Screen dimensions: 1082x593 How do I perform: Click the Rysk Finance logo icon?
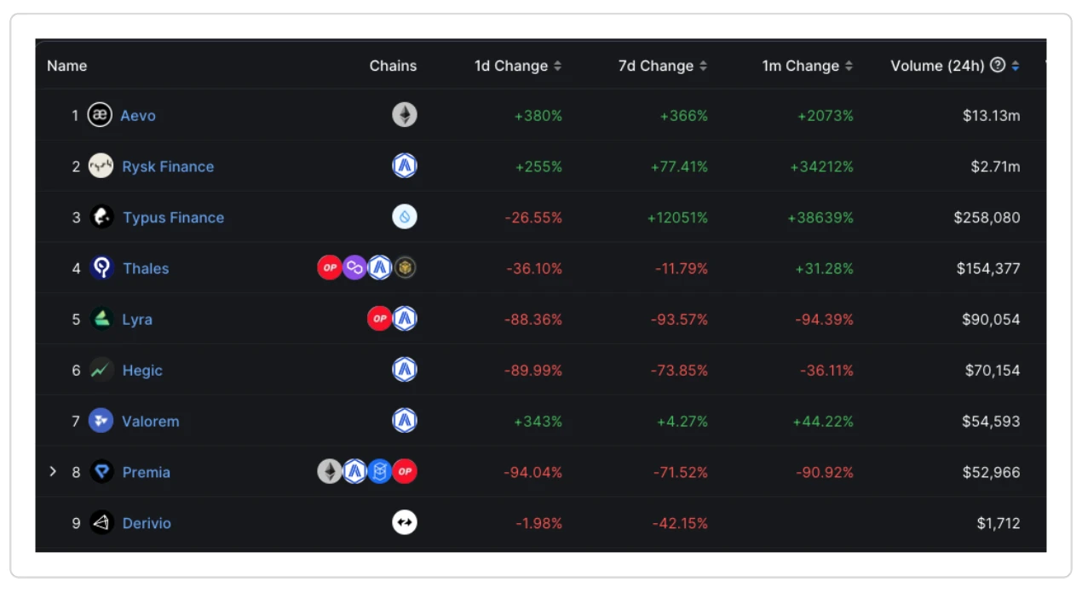coord(101,166)
